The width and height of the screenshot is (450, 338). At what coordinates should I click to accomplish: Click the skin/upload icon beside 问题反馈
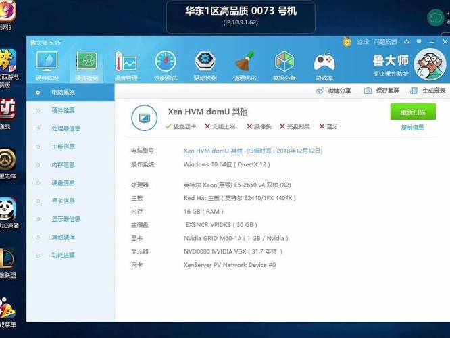(x=407, y=42)
